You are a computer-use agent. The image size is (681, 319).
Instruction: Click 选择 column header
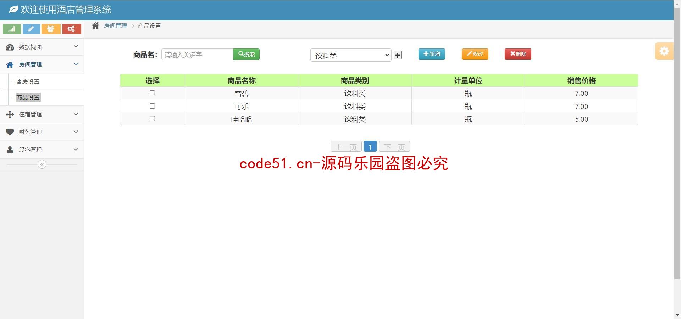tap(153, 81)
